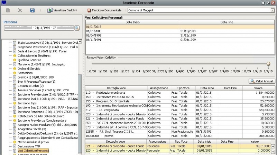
Task: Click the delete X icon in toolbar
Action: pos(20,10)
